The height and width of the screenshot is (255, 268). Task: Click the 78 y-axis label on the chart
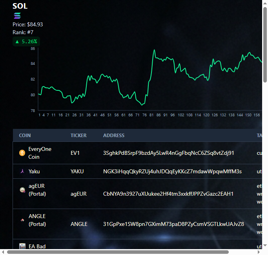click(x=33, y=111)
